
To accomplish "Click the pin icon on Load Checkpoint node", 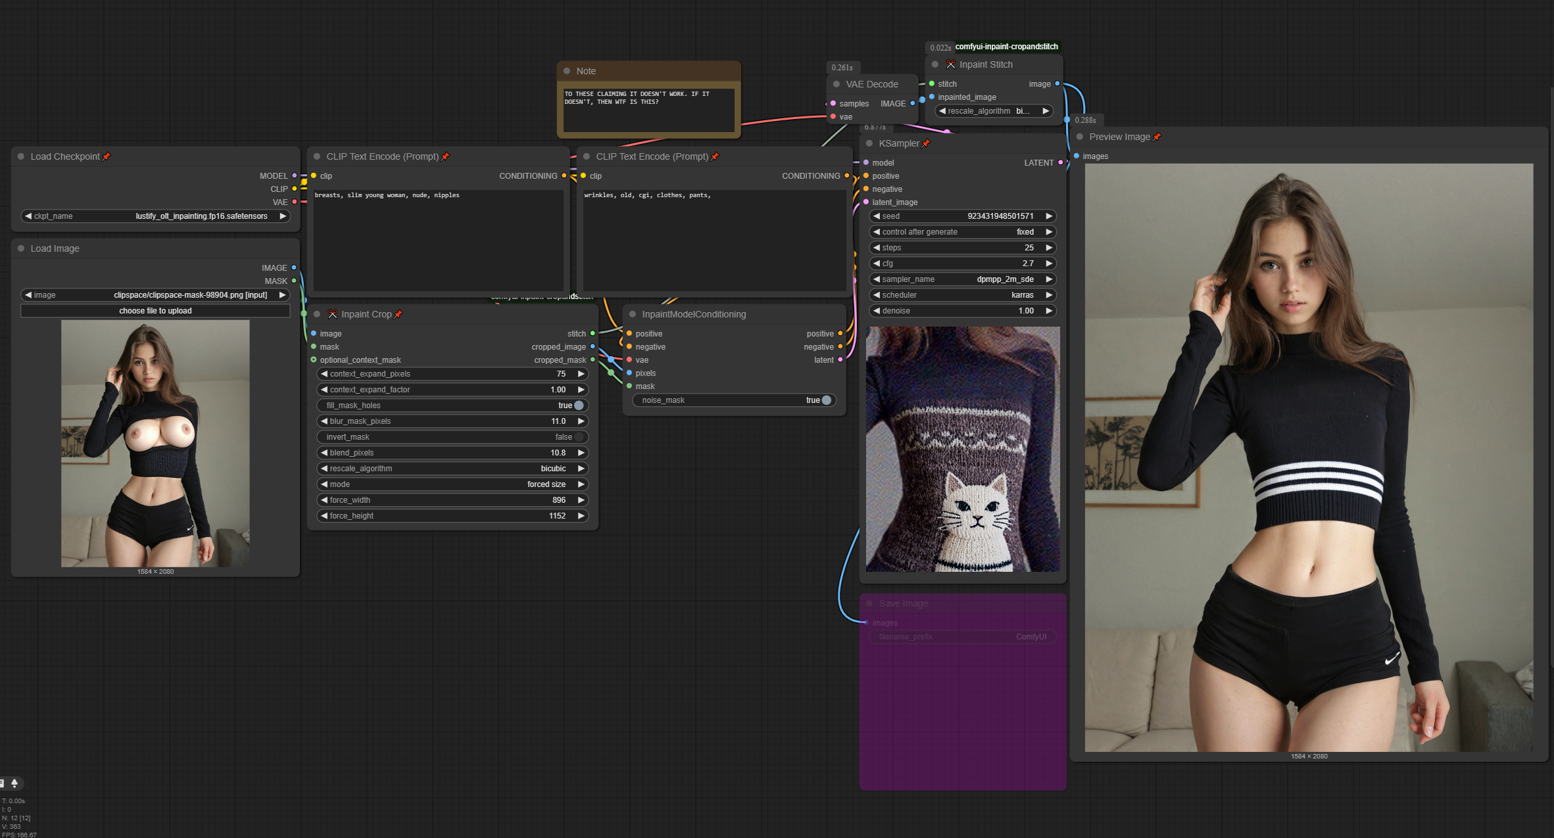I will click(x=107, y=156).
